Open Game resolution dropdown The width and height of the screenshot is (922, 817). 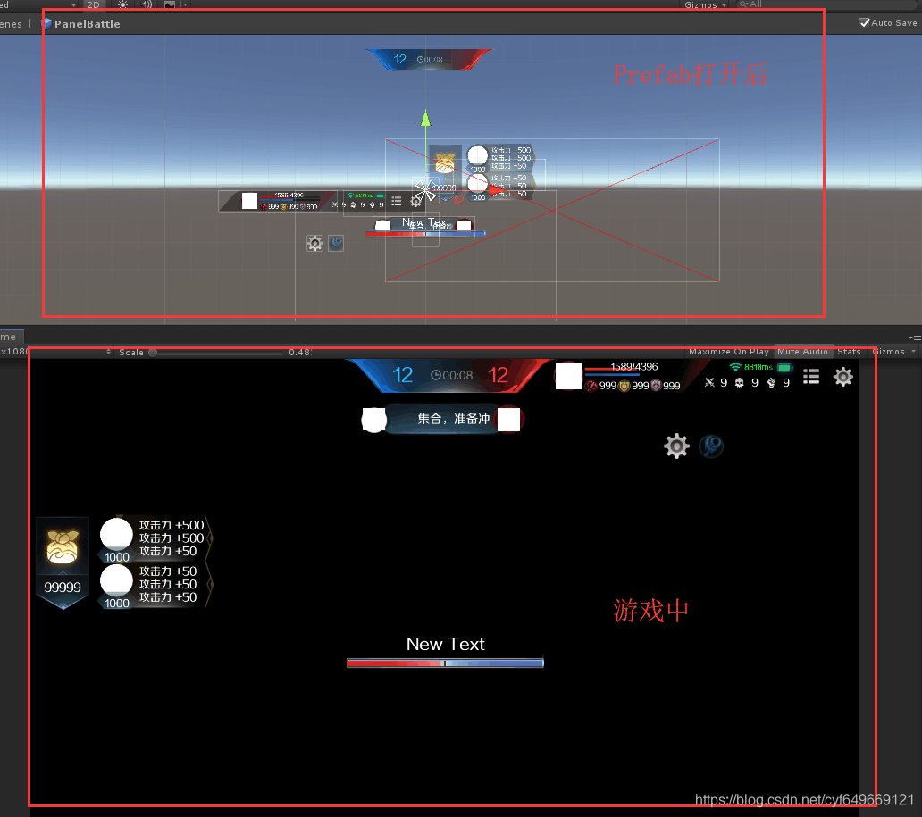pos(55,352)
